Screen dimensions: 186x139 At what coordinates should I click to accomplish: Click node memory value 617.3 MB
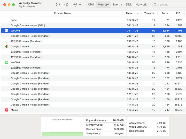click(x=133, y=20)
